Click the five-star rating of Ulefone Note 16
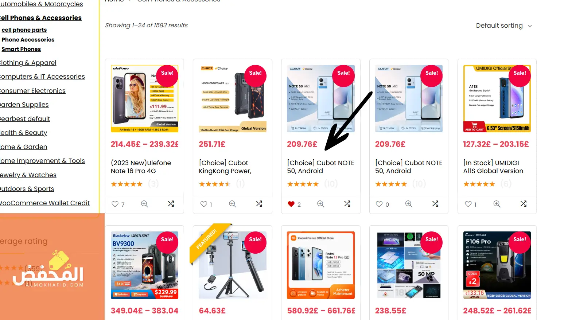 (x=127, y=184)
